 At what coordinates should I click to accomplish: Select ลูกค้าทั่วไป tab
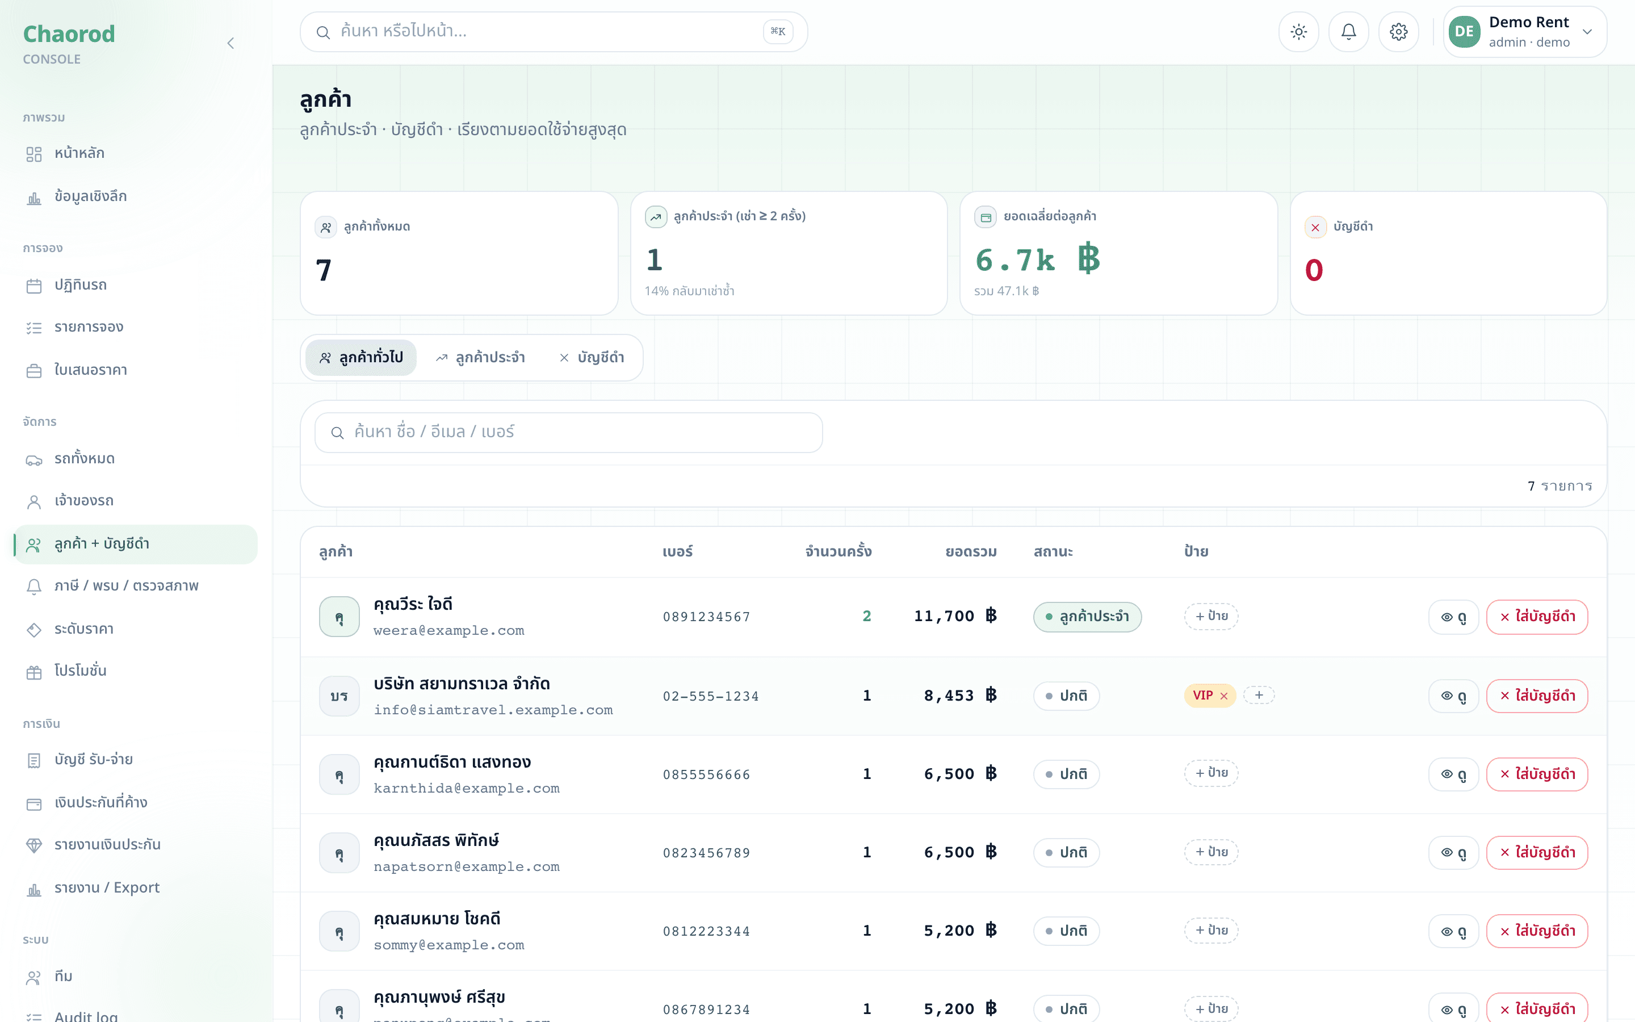(361, 358)
